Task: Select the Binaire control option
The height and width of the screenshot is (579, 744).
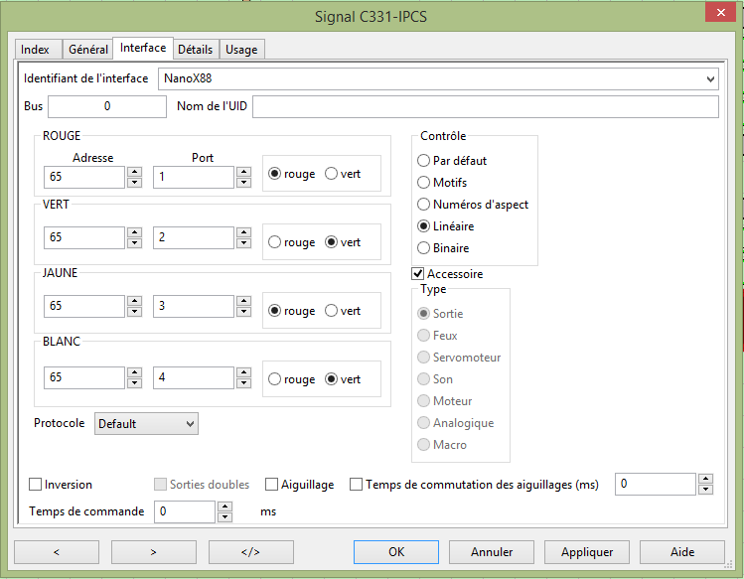Action: [424, 248]
